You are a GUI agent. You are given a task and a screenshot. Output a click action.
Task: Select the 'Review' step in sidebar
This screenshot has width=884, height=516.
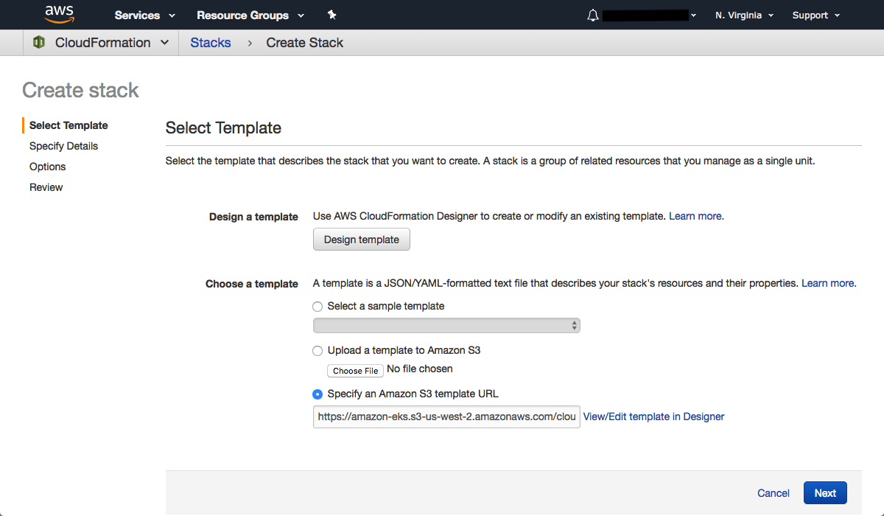coord(46,187)
